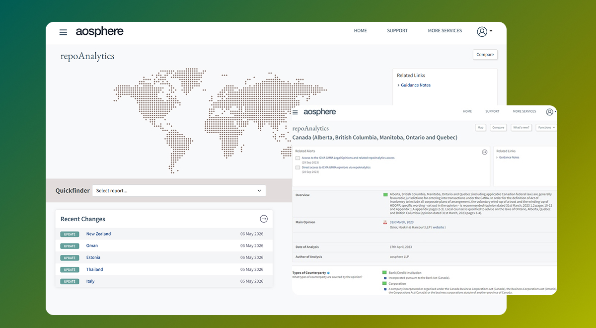Click the icon beside the Direct access alert
This screenshot has width=596, height=328.
point(298,167)
